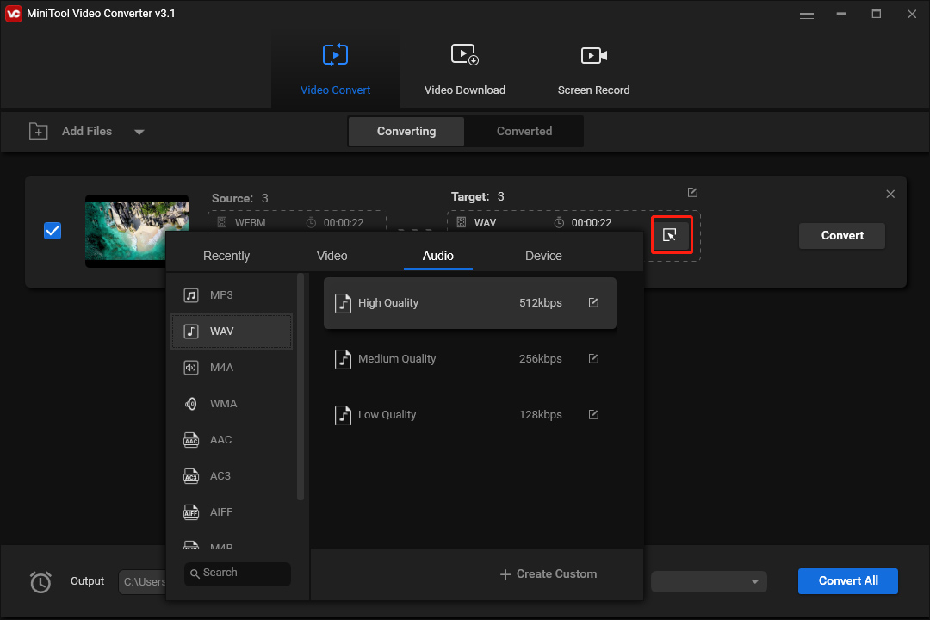Open the Recently format tab

[226, 256]
